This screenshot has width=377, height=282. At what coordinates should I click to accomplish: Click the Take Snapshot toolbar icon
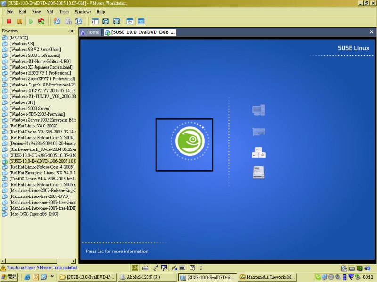pos(57,21)
